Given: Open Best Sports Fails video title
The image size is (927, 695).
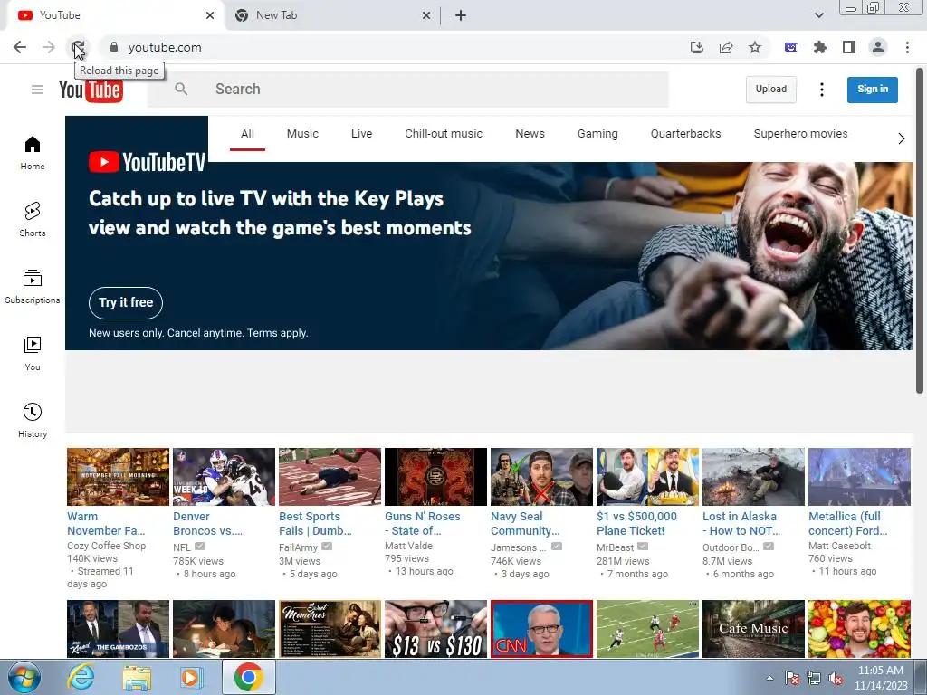Looking at the screenshot, I should pos(315,524).
